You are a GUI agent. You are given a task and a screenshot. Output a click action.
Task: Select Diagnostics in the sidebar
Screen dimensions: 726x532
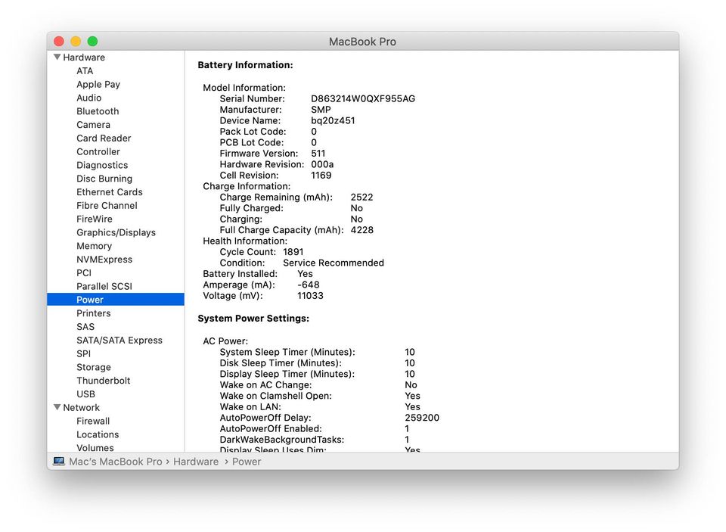tap(102, 165)
